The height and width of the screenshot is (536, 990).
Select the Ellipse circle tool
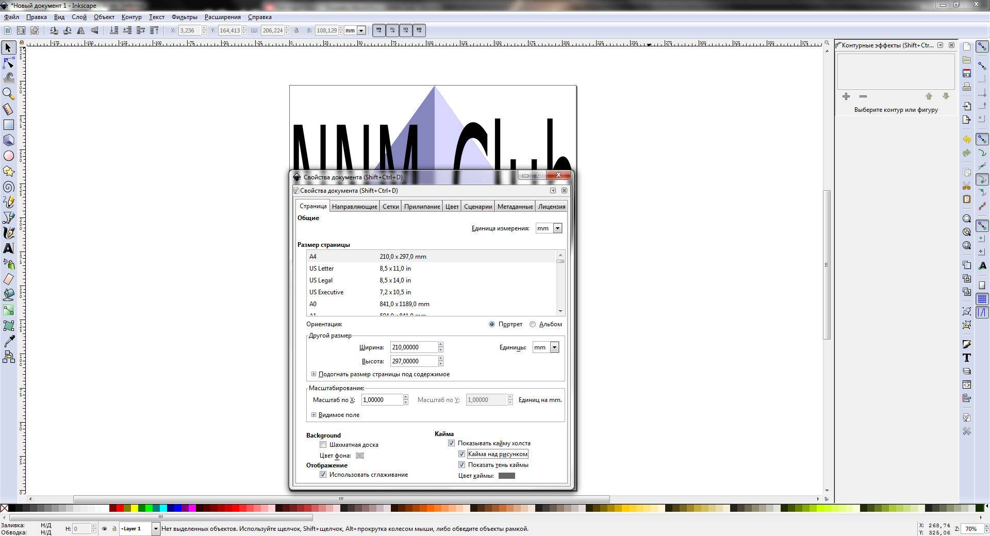(8, 156)
